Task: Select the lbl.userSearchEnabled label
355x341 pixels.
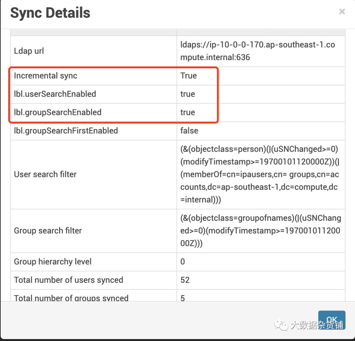Action: click(x=55, y=94)
